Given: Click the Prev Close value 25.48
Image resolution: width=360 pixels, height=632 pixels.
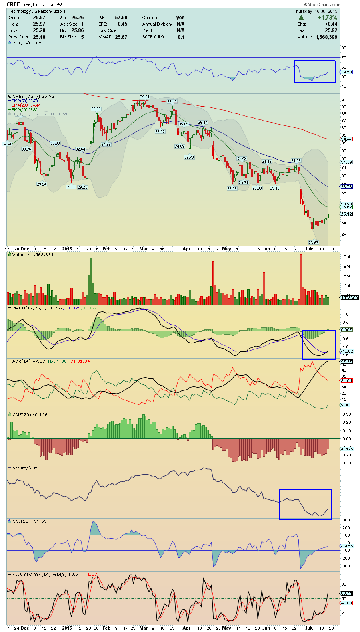Looking at the screenshot, I should 39,37.
